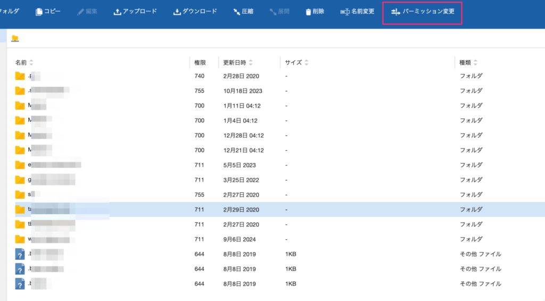Click the 権限 column header
This screenshot has height=301, width=545.
point(200,63)
